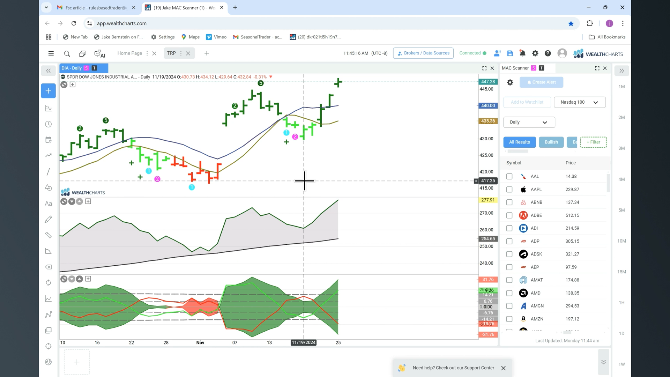Expand the bottom panel double chevron
This screenshot has height=377, width=670.
coord(603,362)
